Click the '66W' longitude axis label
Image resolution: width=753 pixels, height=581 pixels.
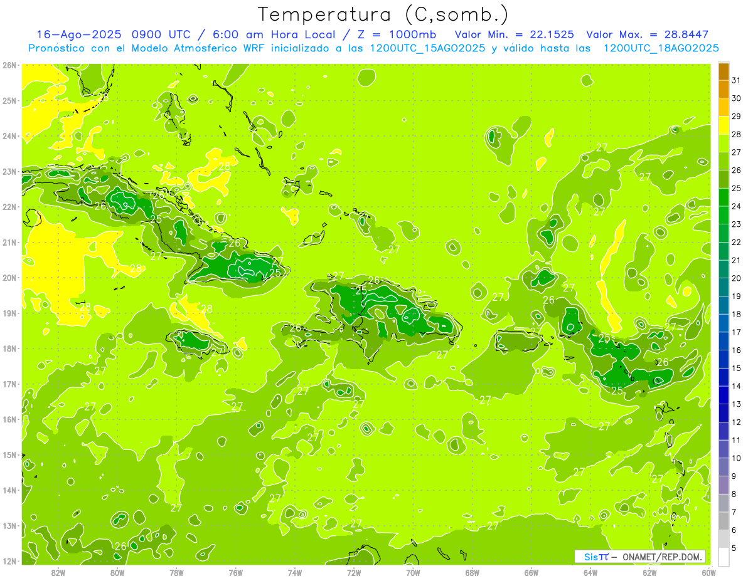pyautogui.click(x=531, y=573)
